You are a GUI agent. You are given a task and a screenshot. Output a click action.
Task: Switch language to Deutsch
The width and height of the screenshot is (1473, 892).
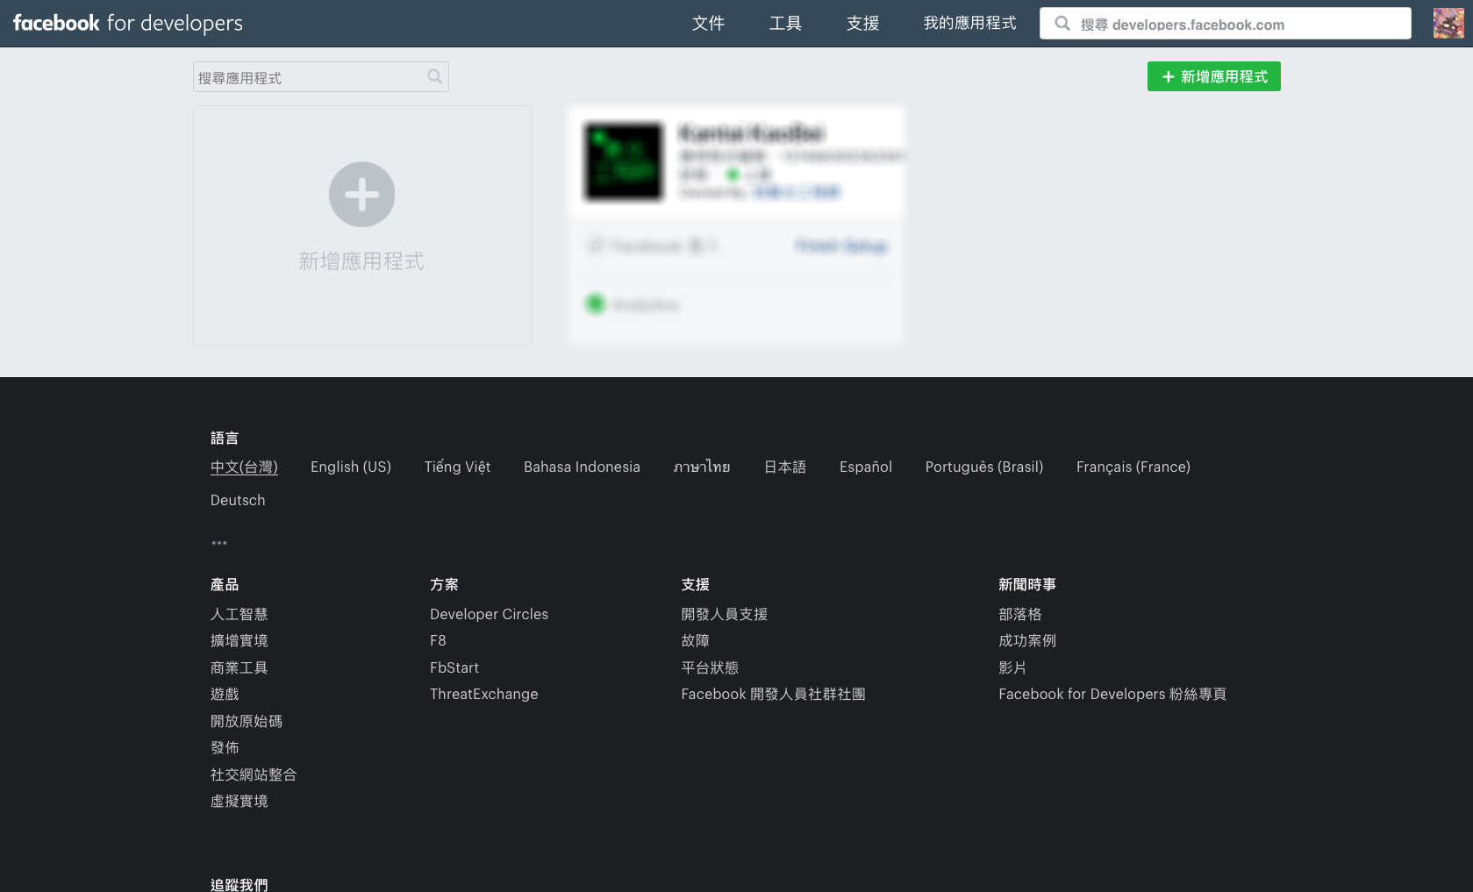[238, 500]
